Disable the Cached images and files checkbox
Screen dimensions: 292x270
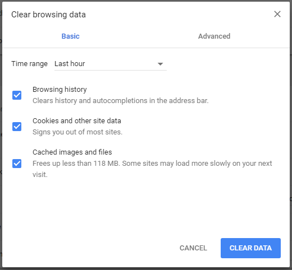pyautogui.click(x=17, y=164)
